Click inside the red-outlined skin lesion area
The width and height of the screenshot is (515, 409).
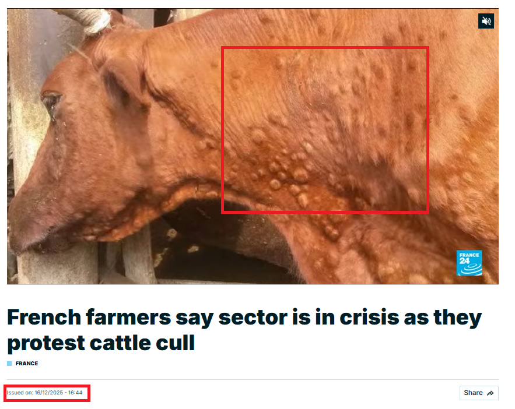coord(325,129)
